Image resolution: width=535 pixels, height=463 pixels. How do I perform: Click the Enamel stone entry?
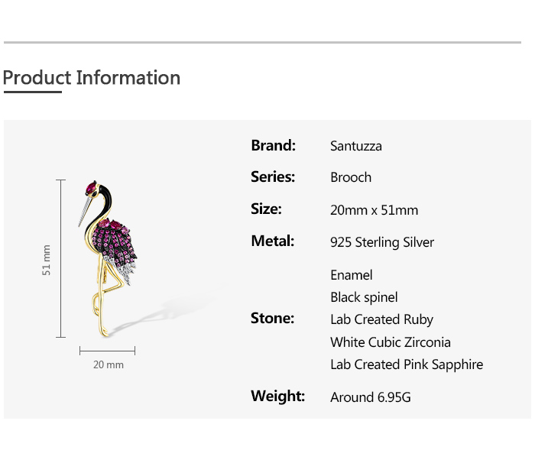(352, 275)
